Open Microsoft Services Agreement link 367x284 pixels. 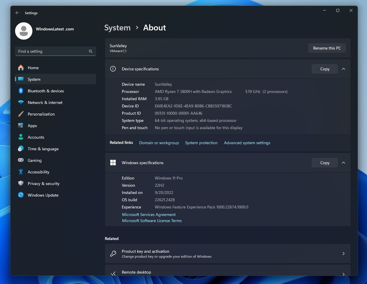[x=149, y=215]
